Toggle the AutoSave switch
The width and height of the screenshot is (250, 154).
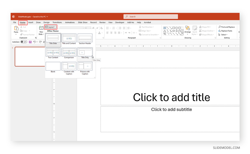pos(24,42)
